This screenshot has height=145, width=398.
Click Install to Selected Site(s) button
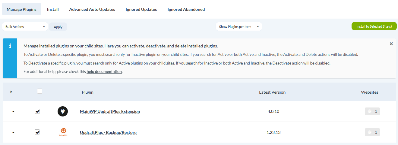[374, 26]
